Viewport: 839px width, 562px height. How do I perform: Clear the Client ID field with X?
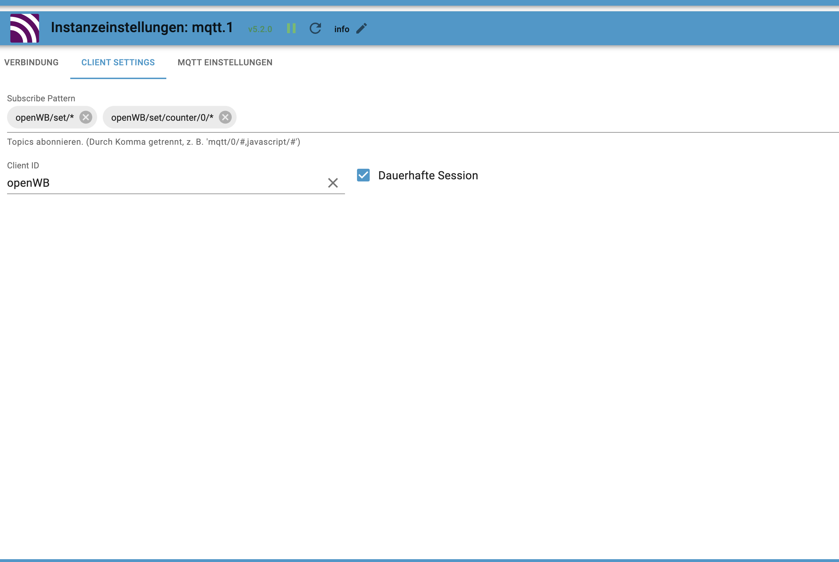pos(333,183)
